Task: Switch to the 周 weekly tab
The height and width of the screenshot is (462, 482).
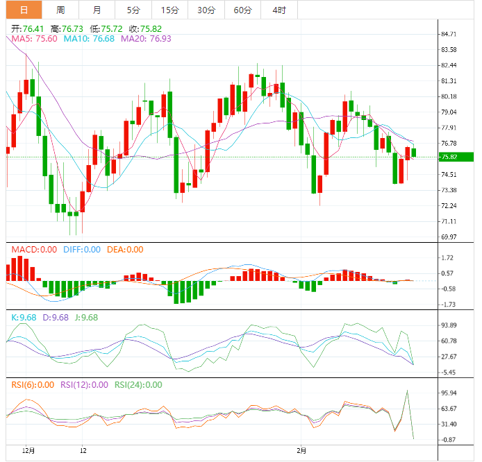Action: 60,10
